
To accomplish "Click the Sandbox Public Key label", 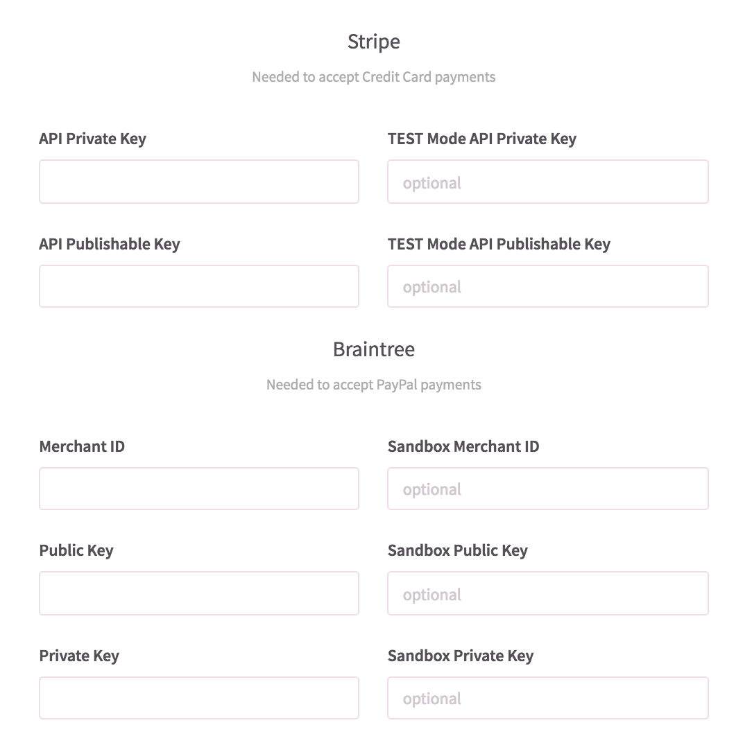I will (x=458, y=551).
